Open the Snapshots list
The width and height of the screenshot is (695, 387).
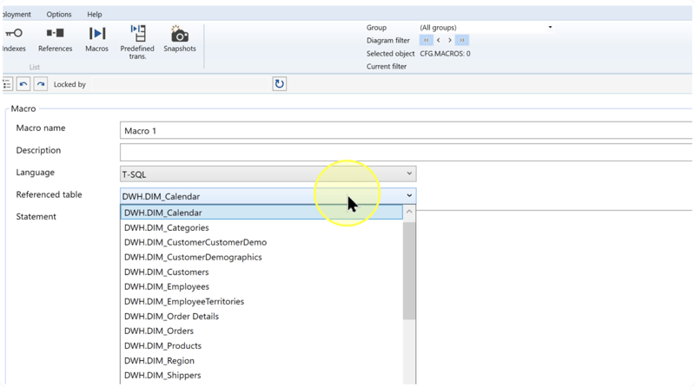[x=180, y=39]
